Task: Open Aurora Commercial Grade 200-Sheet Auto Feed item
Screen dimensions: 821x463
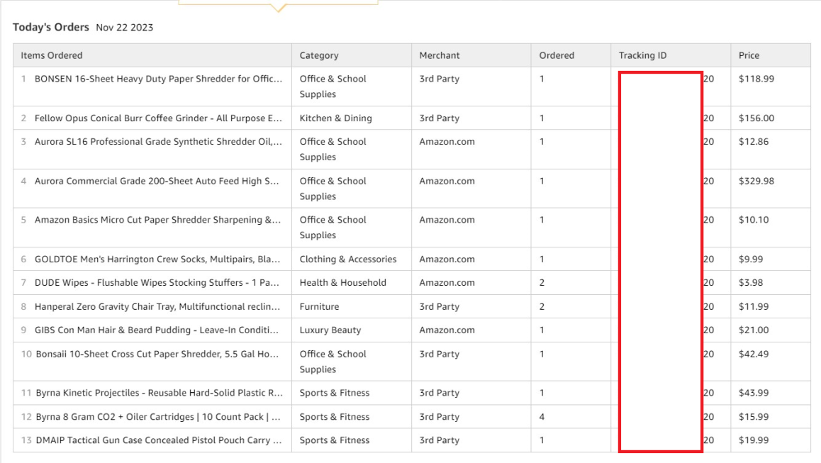Action: (x=157, y=182)
